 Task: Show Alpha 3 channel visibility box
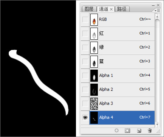(x=85, y=104)
